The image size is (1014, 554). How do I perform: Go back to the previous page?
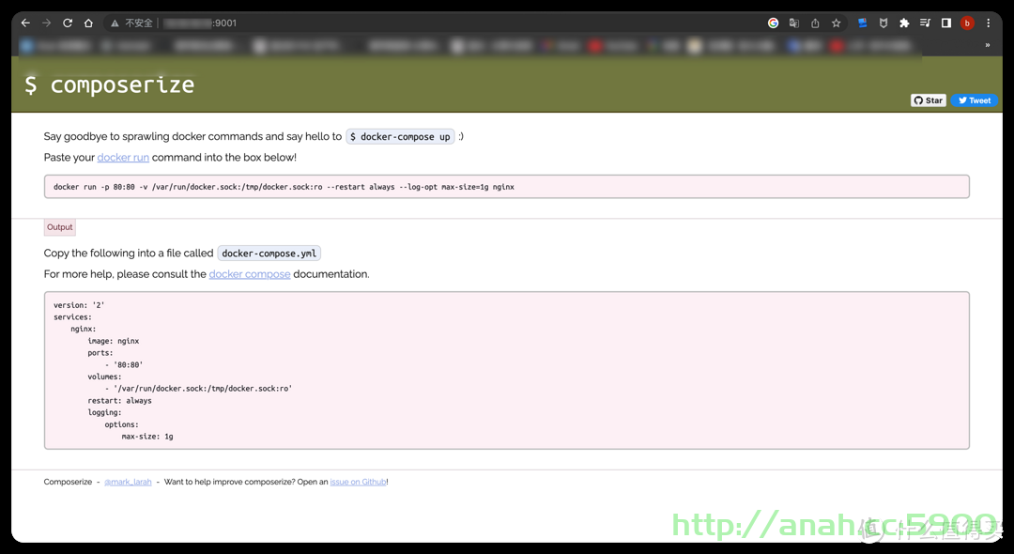(25, 23)
